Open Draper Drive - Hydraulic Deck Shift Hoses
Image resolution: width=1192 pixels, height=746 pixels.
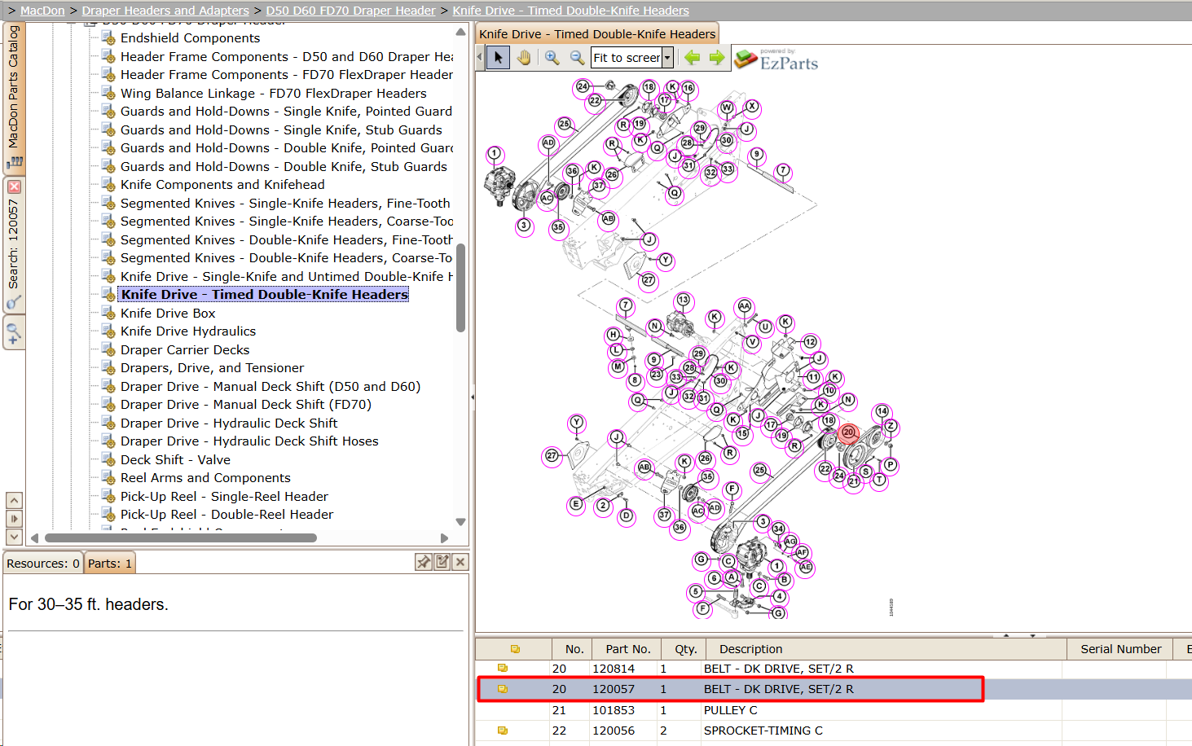[249, 441]
